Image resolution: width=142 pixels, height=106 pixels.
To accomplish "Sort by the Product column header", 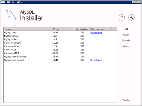I will [x=28, y=29].
